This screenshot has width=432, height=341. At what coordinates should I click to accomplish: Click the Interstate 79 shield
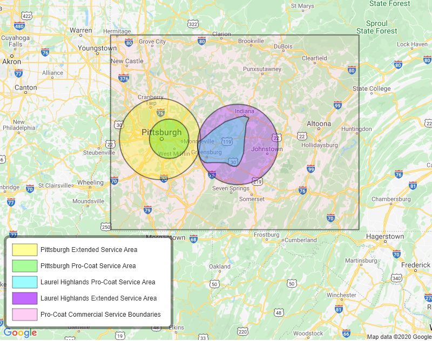click(147, 210)
